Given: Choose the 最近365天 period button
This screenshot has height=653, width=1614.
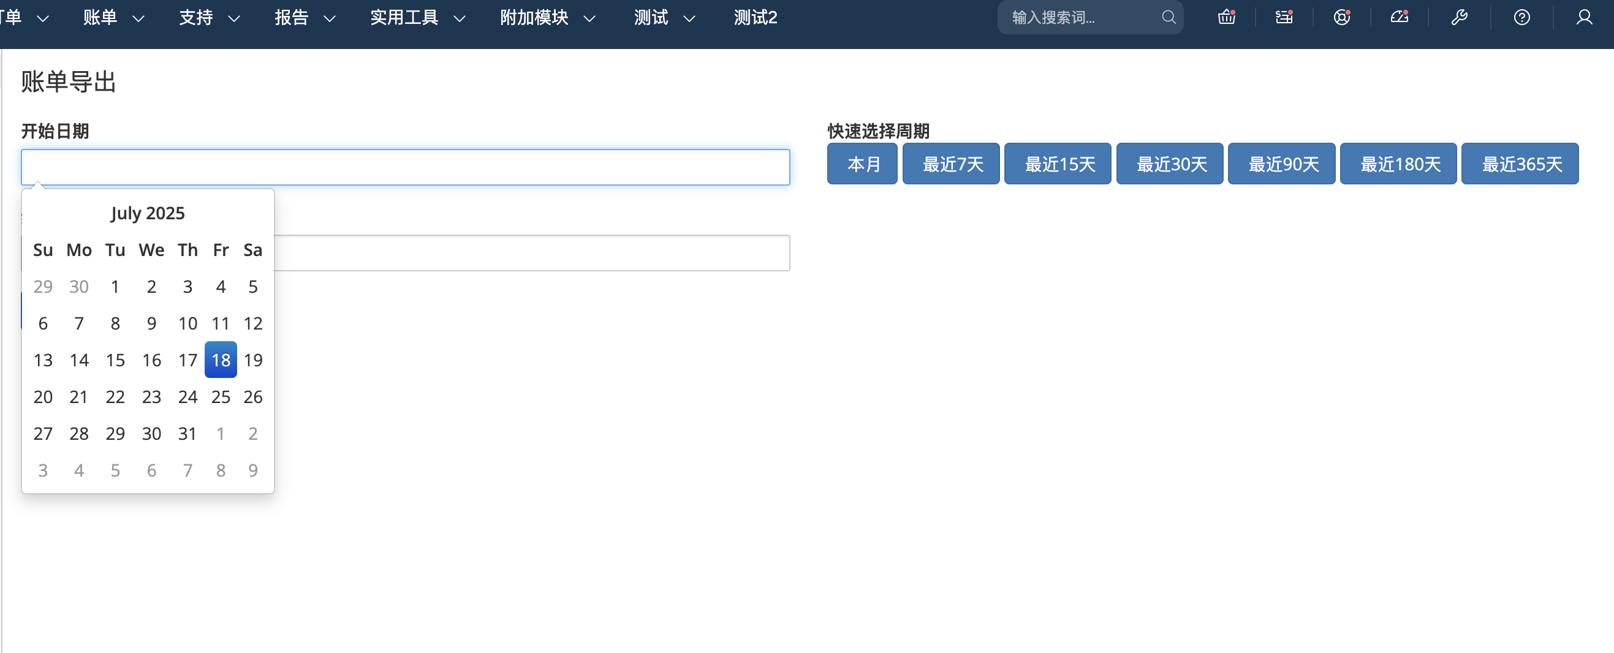Looking at the screenshot, I should coord(1520,164).
